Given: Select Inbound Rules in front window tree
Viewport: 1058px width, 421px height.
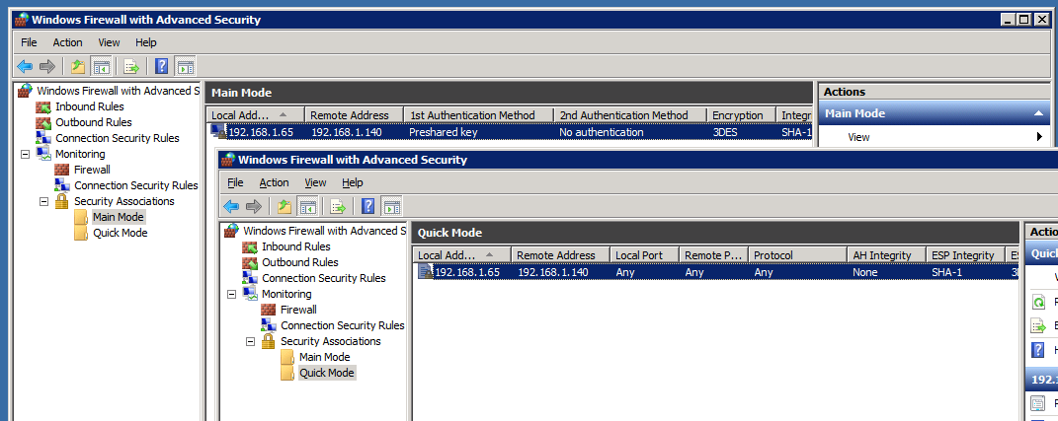Looking at the screenshot, I should click(295, 246).
